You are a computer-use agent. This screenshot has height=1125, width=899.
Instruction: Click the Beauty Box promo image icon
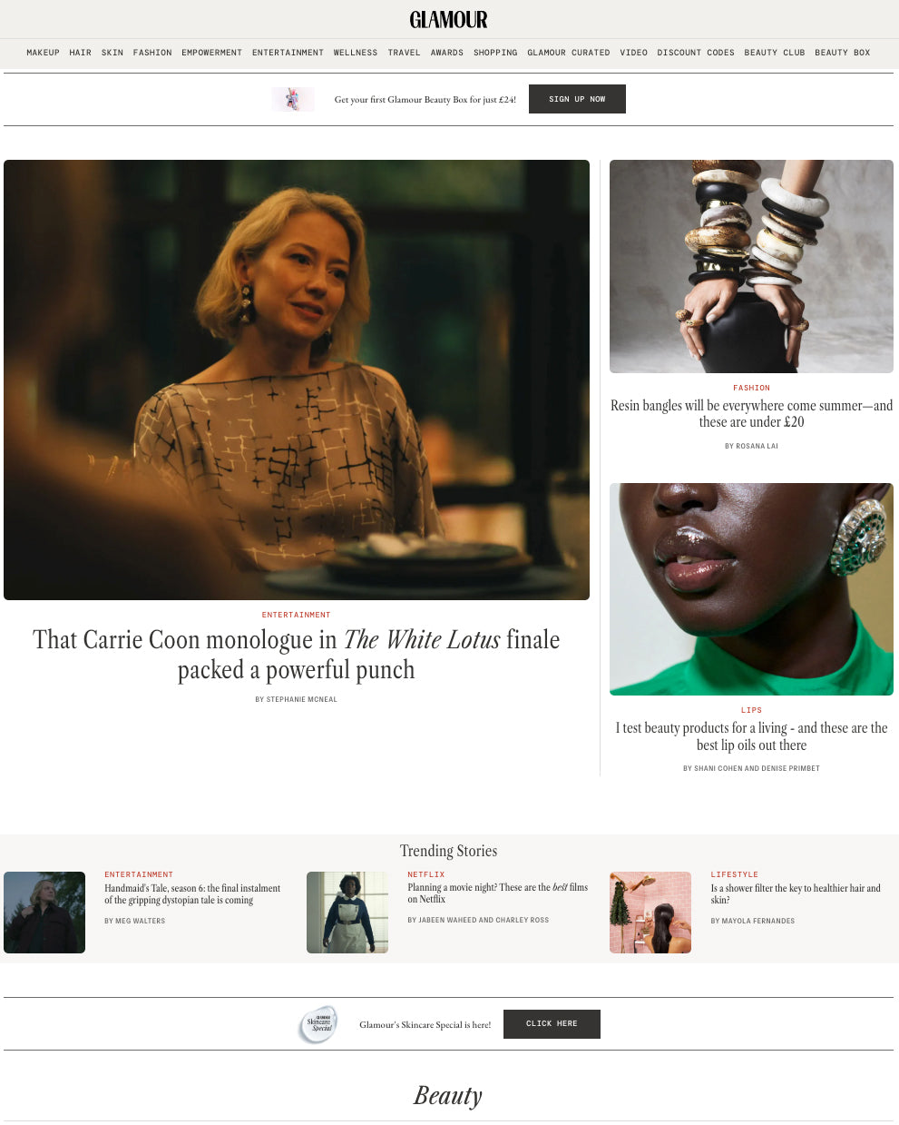pos(293,99)
